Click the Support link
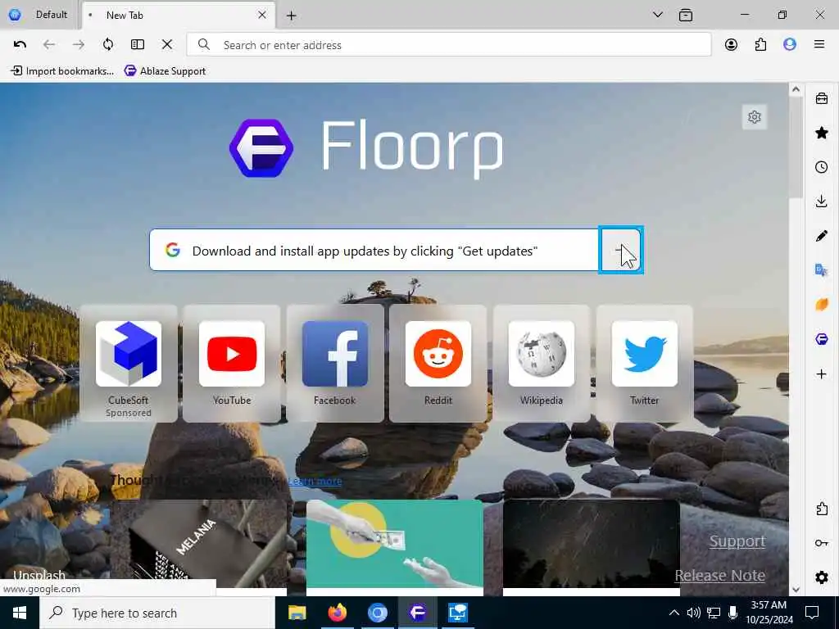The height and width of the screenshot is (629, 839). tap(737, 541)
